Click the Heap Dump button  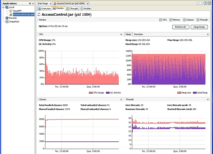point(199,27)
